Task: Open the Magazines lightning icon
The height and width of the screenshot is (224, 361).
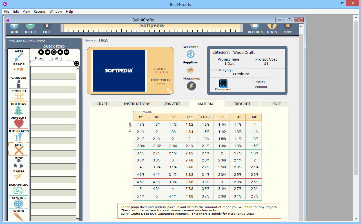Action: [191, 86]
